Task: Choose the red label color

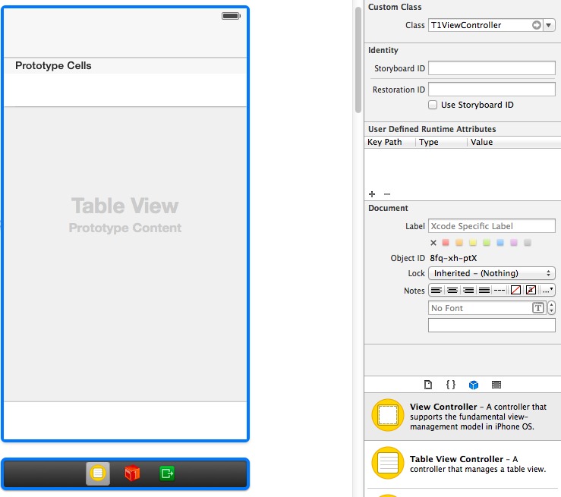Action: point(446,243)
